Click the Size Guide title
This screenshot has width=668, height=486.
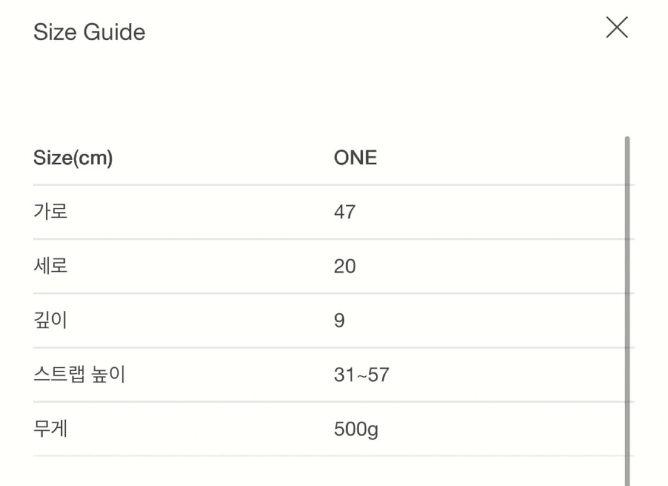89,31
